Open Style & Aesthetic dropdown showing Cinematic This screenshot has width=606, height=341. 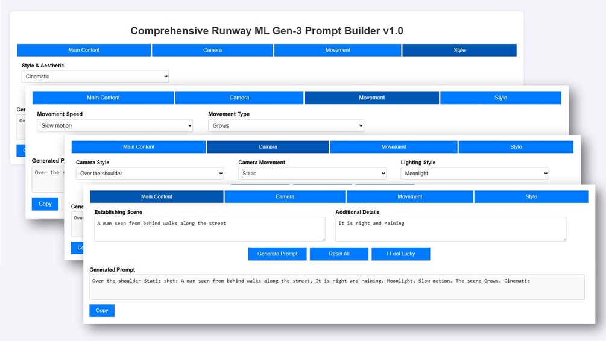click(x=95, y=77)
